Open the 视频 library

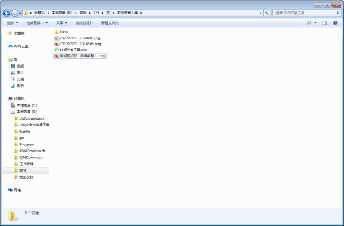tap(17, 66)
